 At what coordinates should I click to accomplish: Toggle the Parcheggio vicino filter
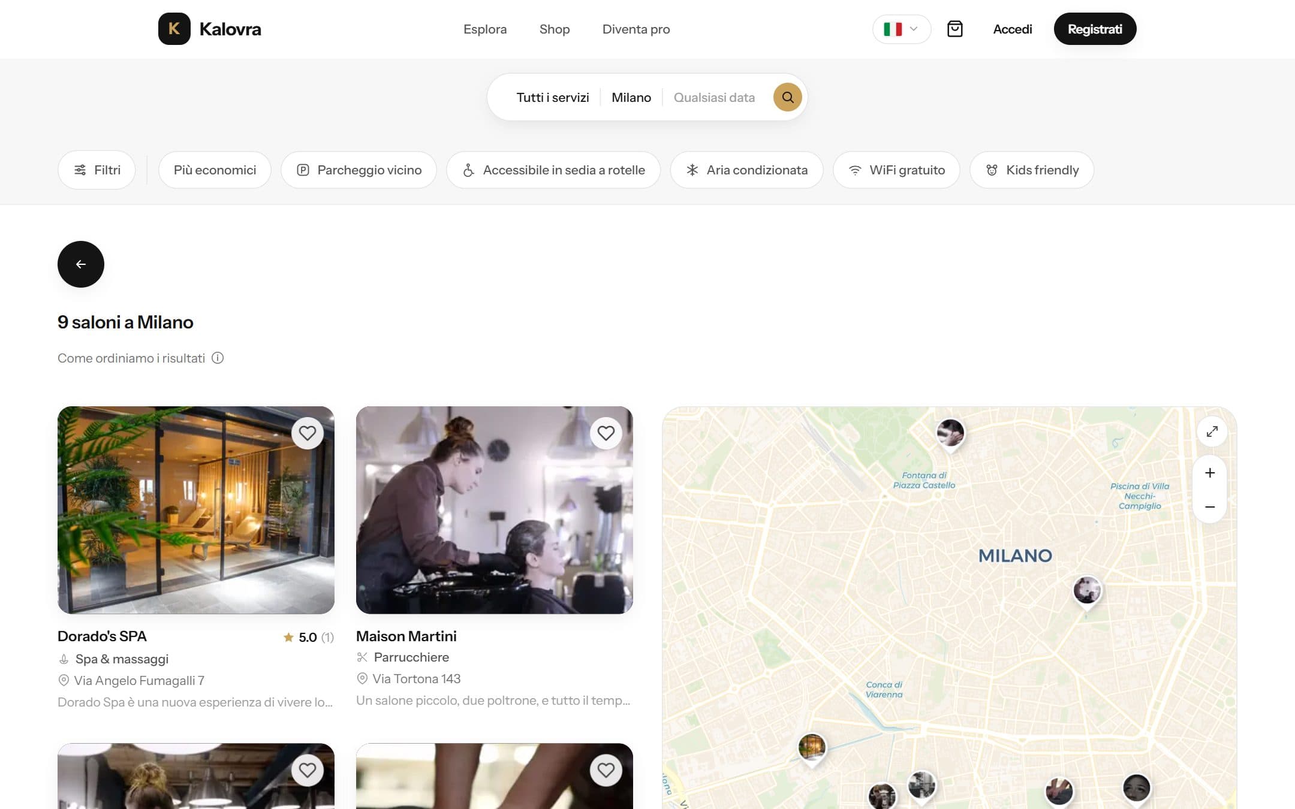tap(359, 170)
